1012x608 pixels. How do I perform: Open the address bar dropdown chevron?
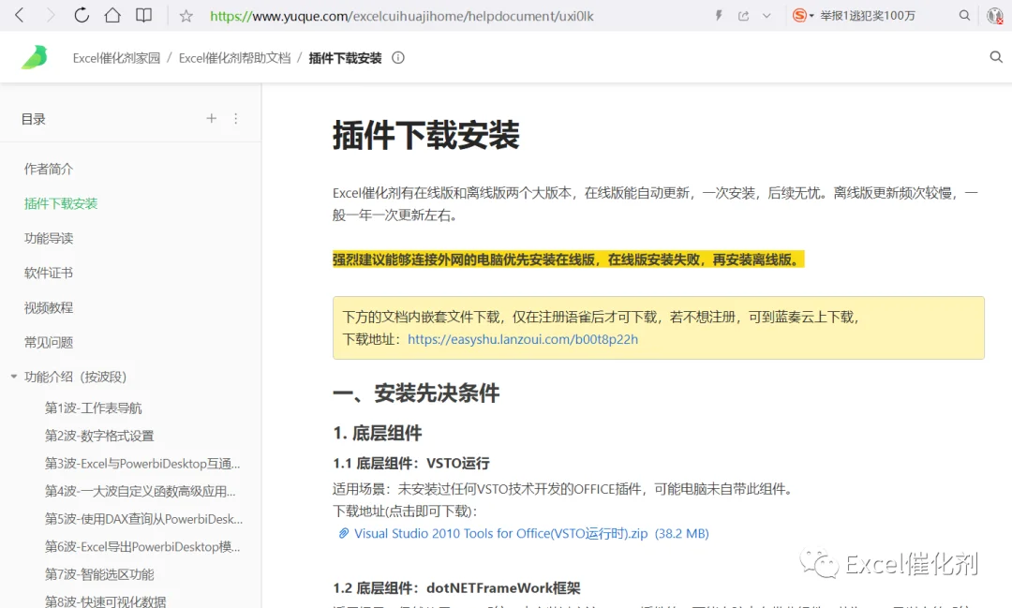(766, 16)
